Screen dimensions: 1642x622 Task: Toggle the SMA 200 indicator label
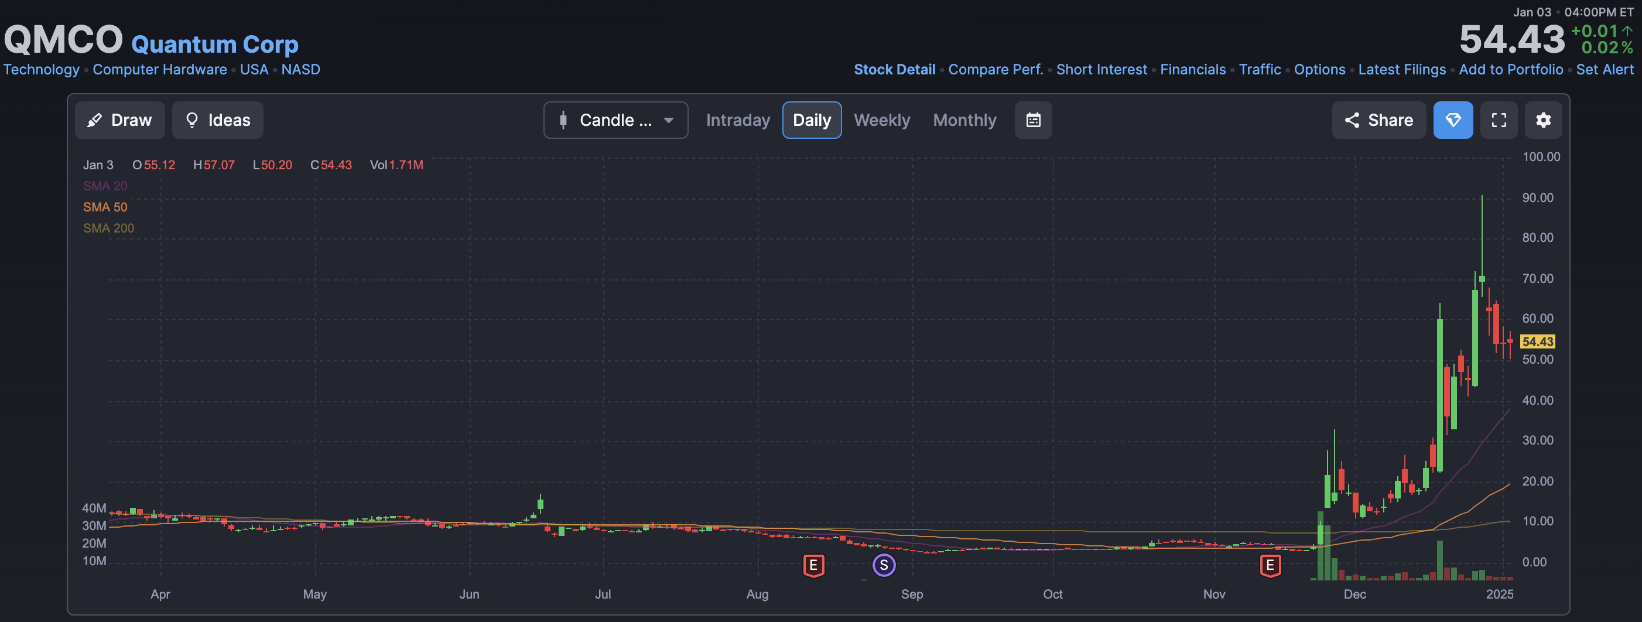[108, 228]
